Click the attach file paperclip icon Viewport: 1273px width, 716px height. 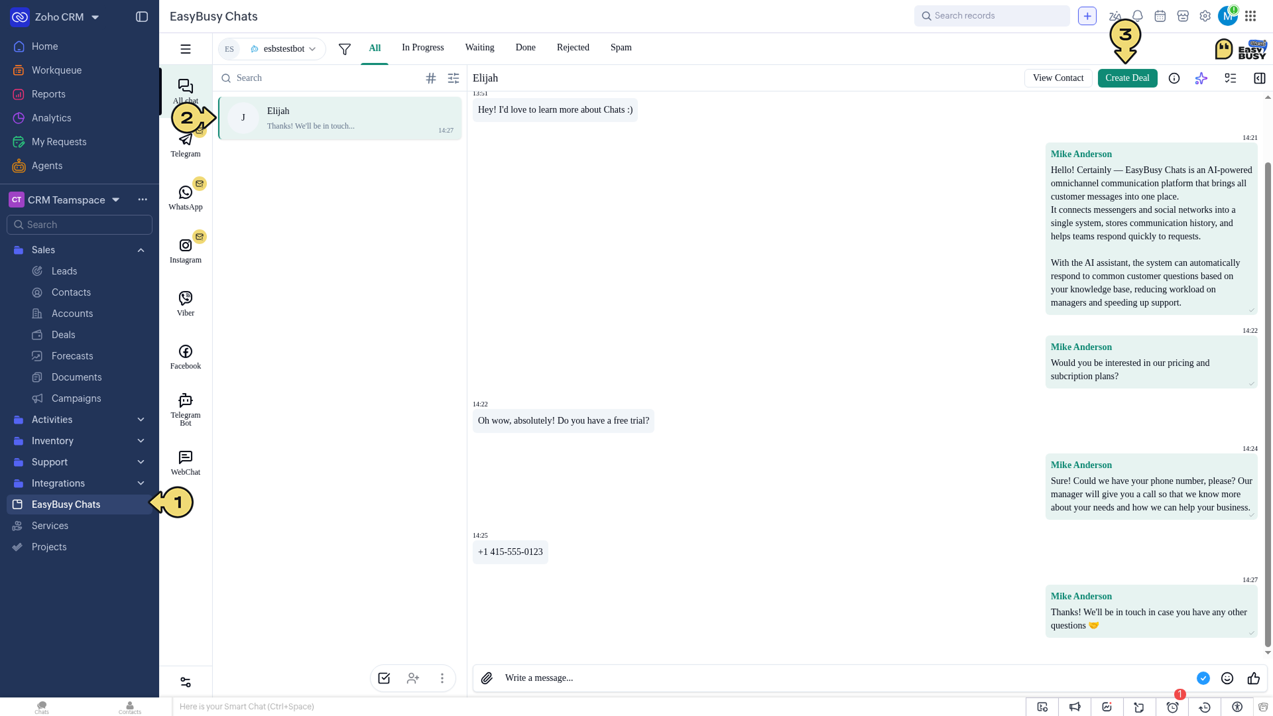pyautogui.click(x=487, y=678)
